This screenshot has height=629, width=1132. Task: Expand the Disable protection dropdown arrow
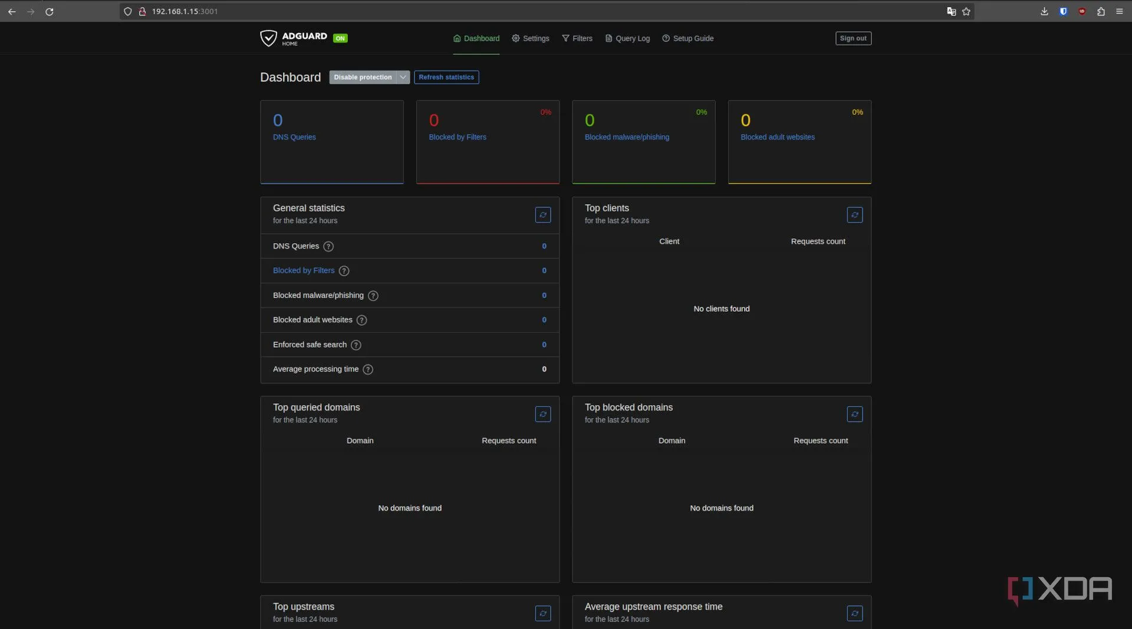point(403,77)
